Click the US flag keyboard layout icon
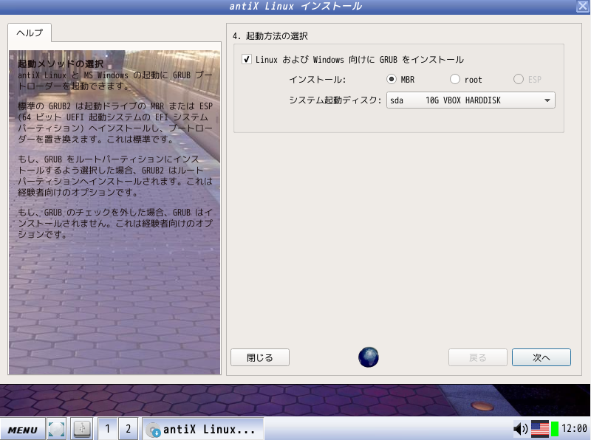 [x=540, y=429]
